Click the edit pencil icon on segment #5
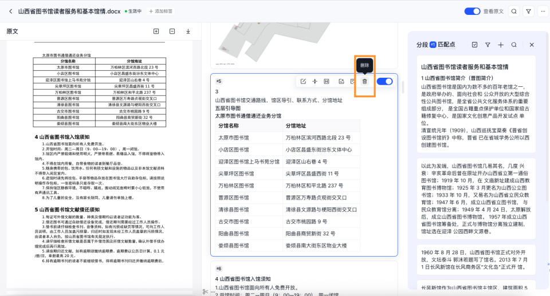This screenshot has width=550, height=296. point(303,82)
